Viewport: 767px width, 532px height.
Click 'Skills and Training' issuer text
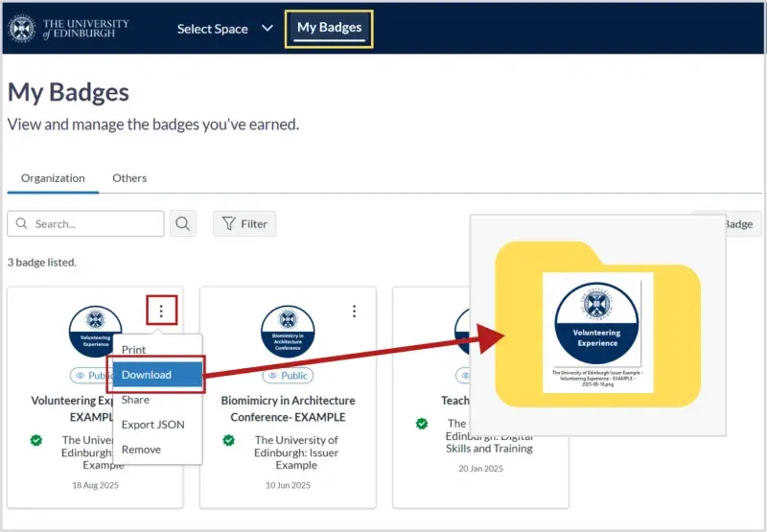tap(489, 449)
